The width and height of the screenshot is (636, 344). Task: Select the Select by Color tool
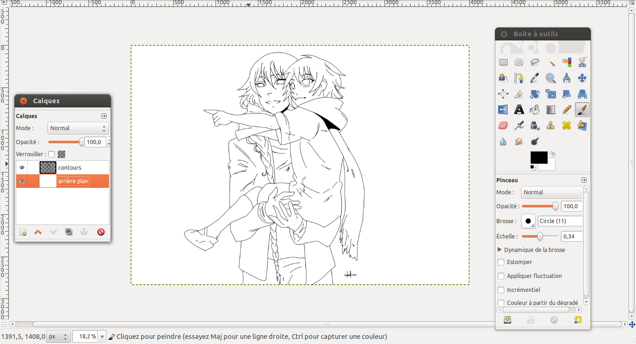click(x=567, y=62)
